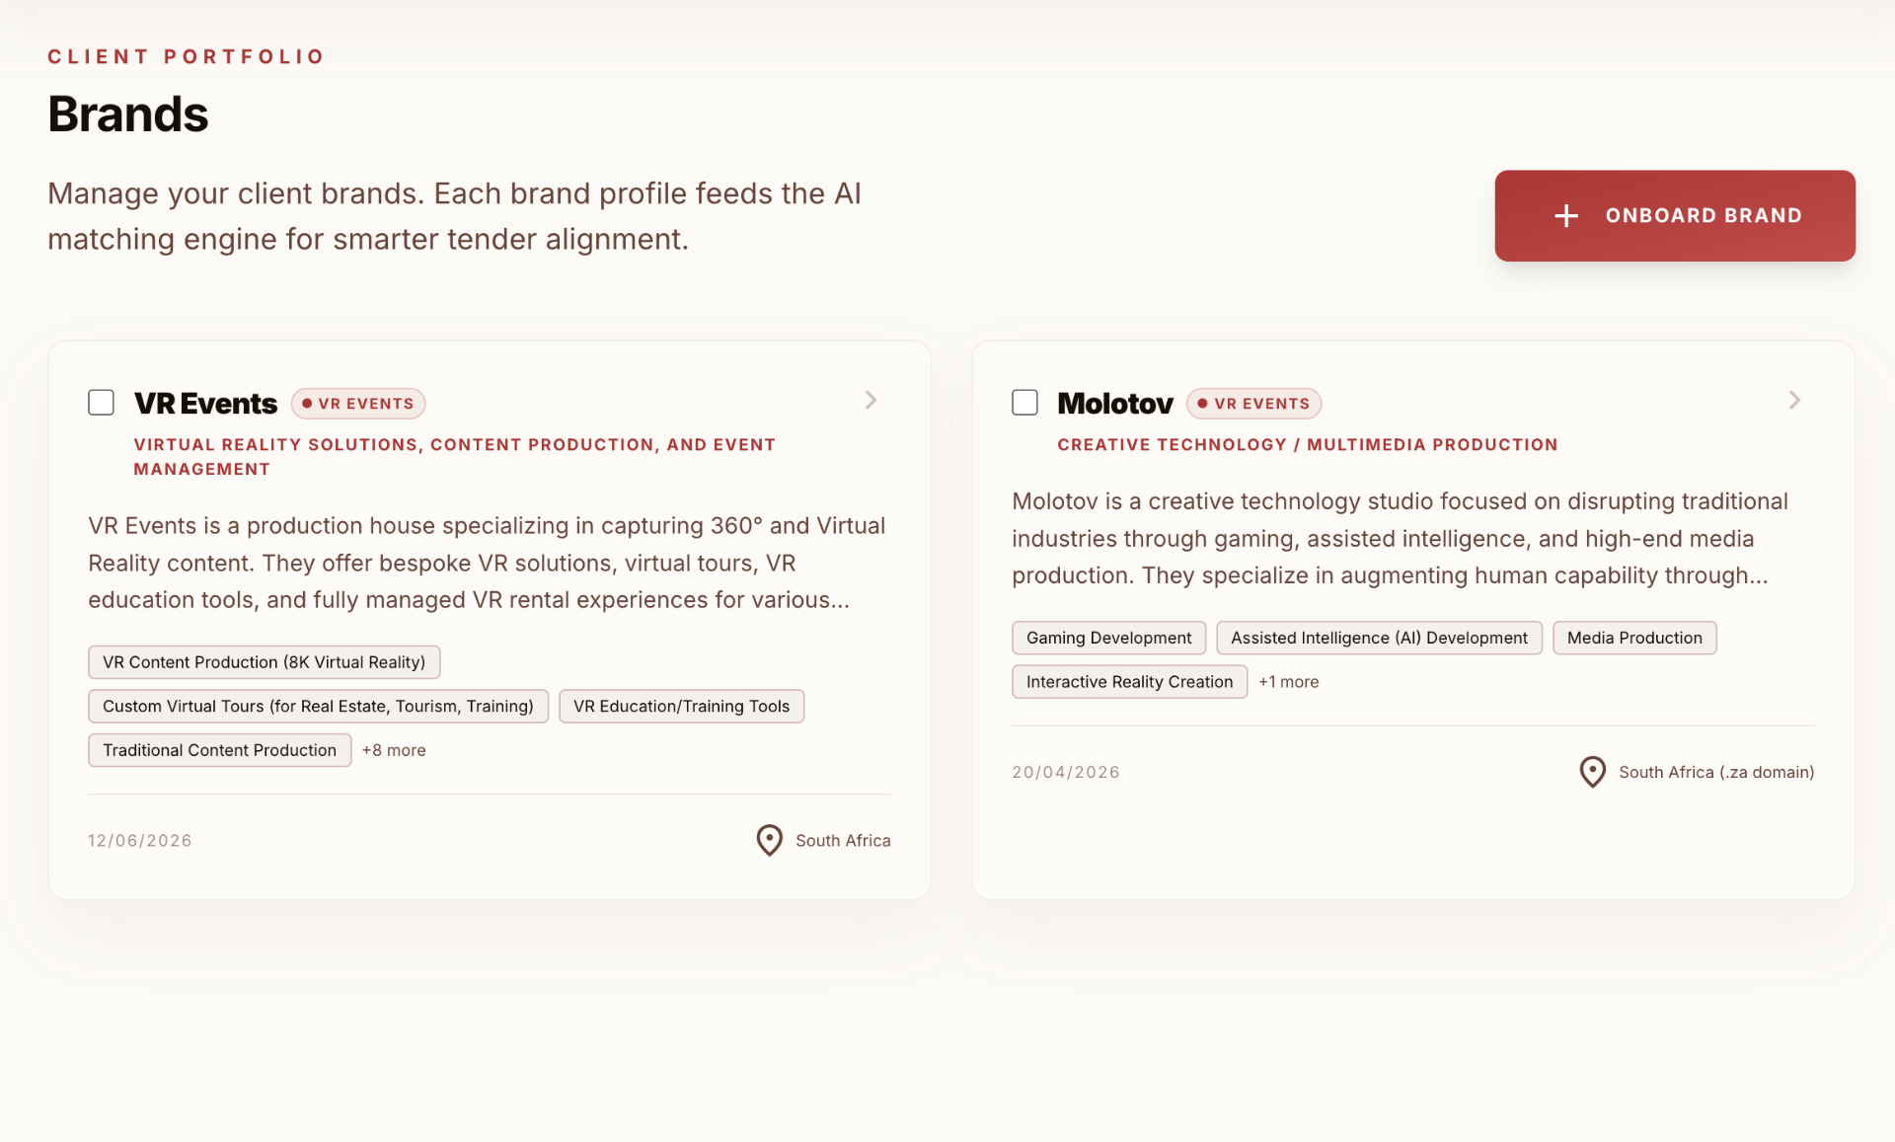Click the map pin on Molotov card
Image resolution: width=1895 pixels, height=1142 pixels.
click(1592, 772)
